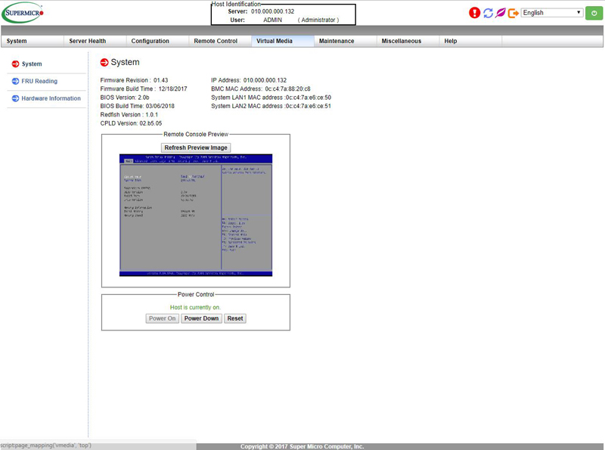Open the Help menu
The height and width of the screenshot is (450, 605).
tap(470, 41)
